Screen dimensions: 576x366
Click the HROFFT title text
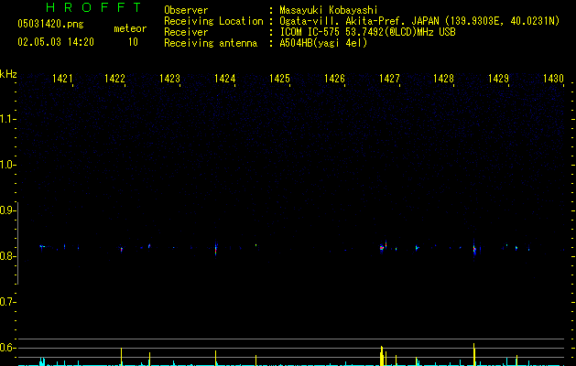click(x=94, y=7)
